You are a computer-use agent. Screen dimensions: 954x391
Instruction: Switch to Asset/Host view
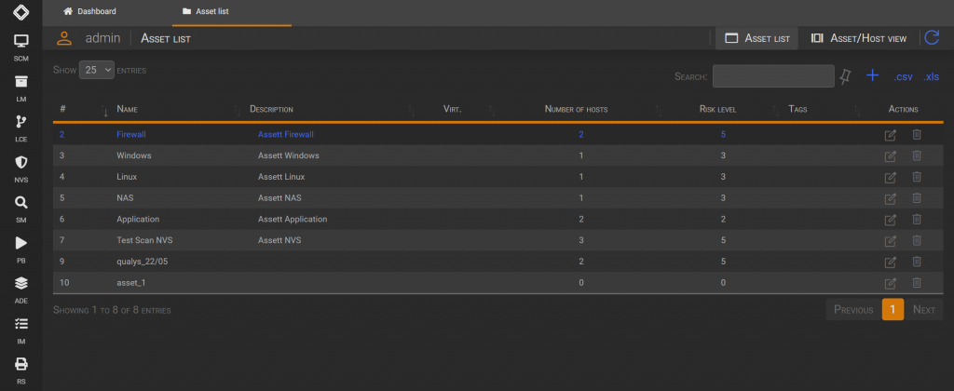pos(858,38)
